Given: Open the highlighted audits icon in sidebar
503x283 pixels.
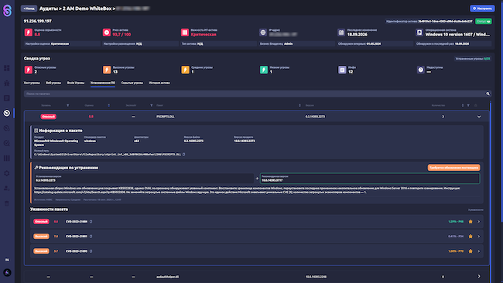Looking at the screenshot, I should point(7,113).
